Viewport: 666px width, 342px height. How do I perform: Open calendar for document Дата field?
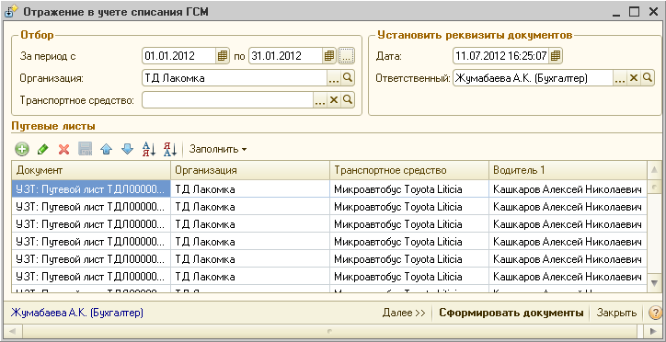tap(556, 56)
